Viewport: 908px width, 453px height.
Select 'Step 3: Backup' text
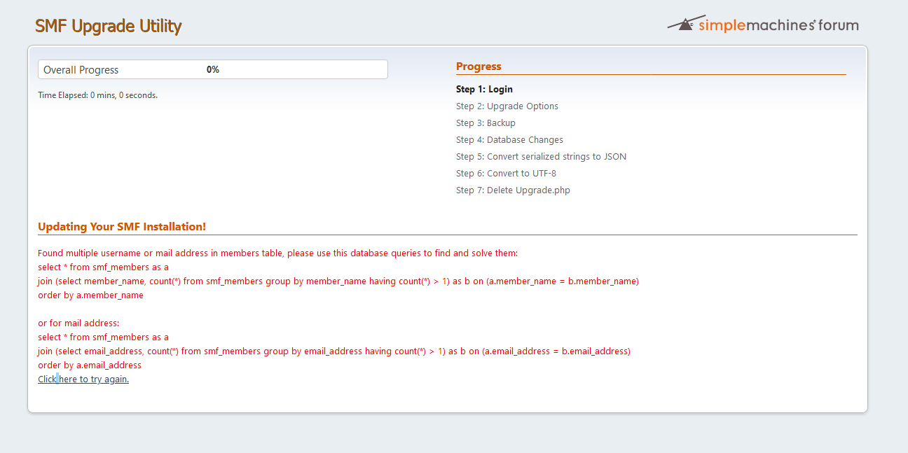[486, 123]
